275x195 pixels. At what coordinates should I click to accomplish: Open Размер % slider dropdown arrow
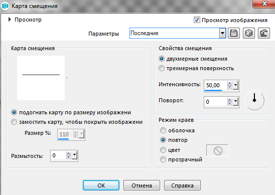coord(82,134)
